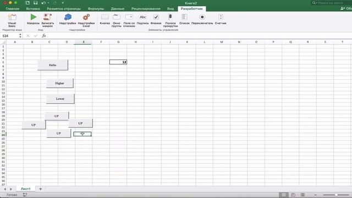Insert a Переключатель (Option Button) control
Viewport: 352px width, 198px height.
tap(202, 19)
